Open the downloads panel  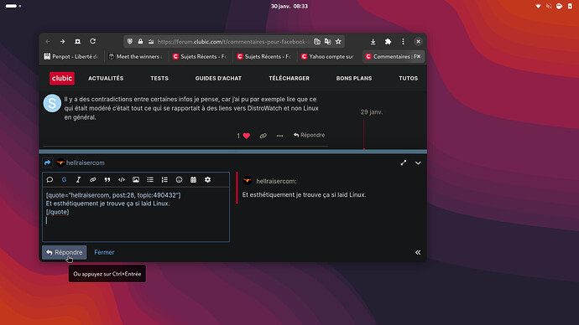click(373, 42)
